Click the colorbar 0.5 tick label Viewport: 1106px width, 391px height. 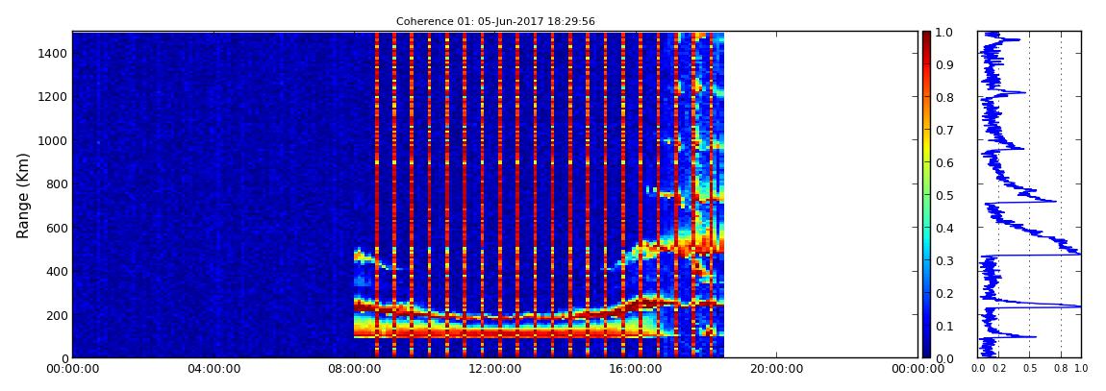pos(943,195)
